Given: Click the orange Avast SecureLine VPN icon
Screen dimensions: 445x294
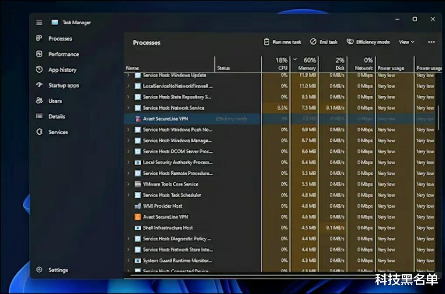Looking at the screenshot, I should tap(138, 217).
